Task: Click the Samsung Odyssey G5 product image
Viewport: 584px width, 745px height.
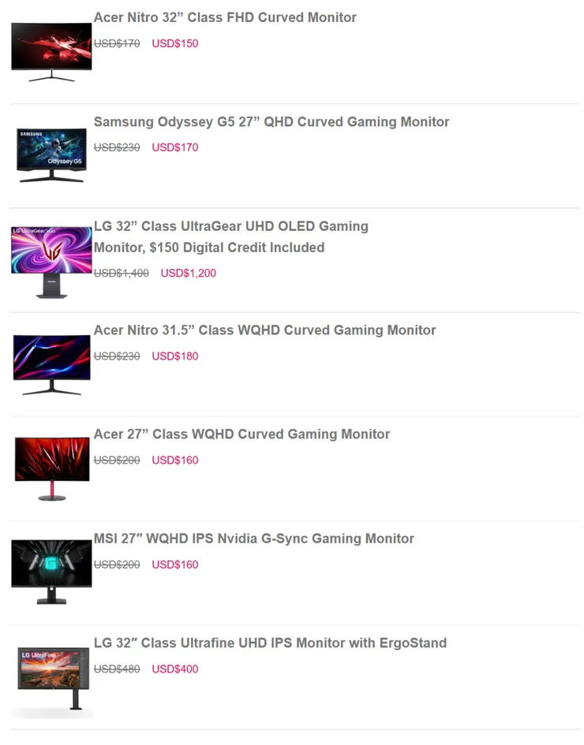Action: tap(51, 155)
